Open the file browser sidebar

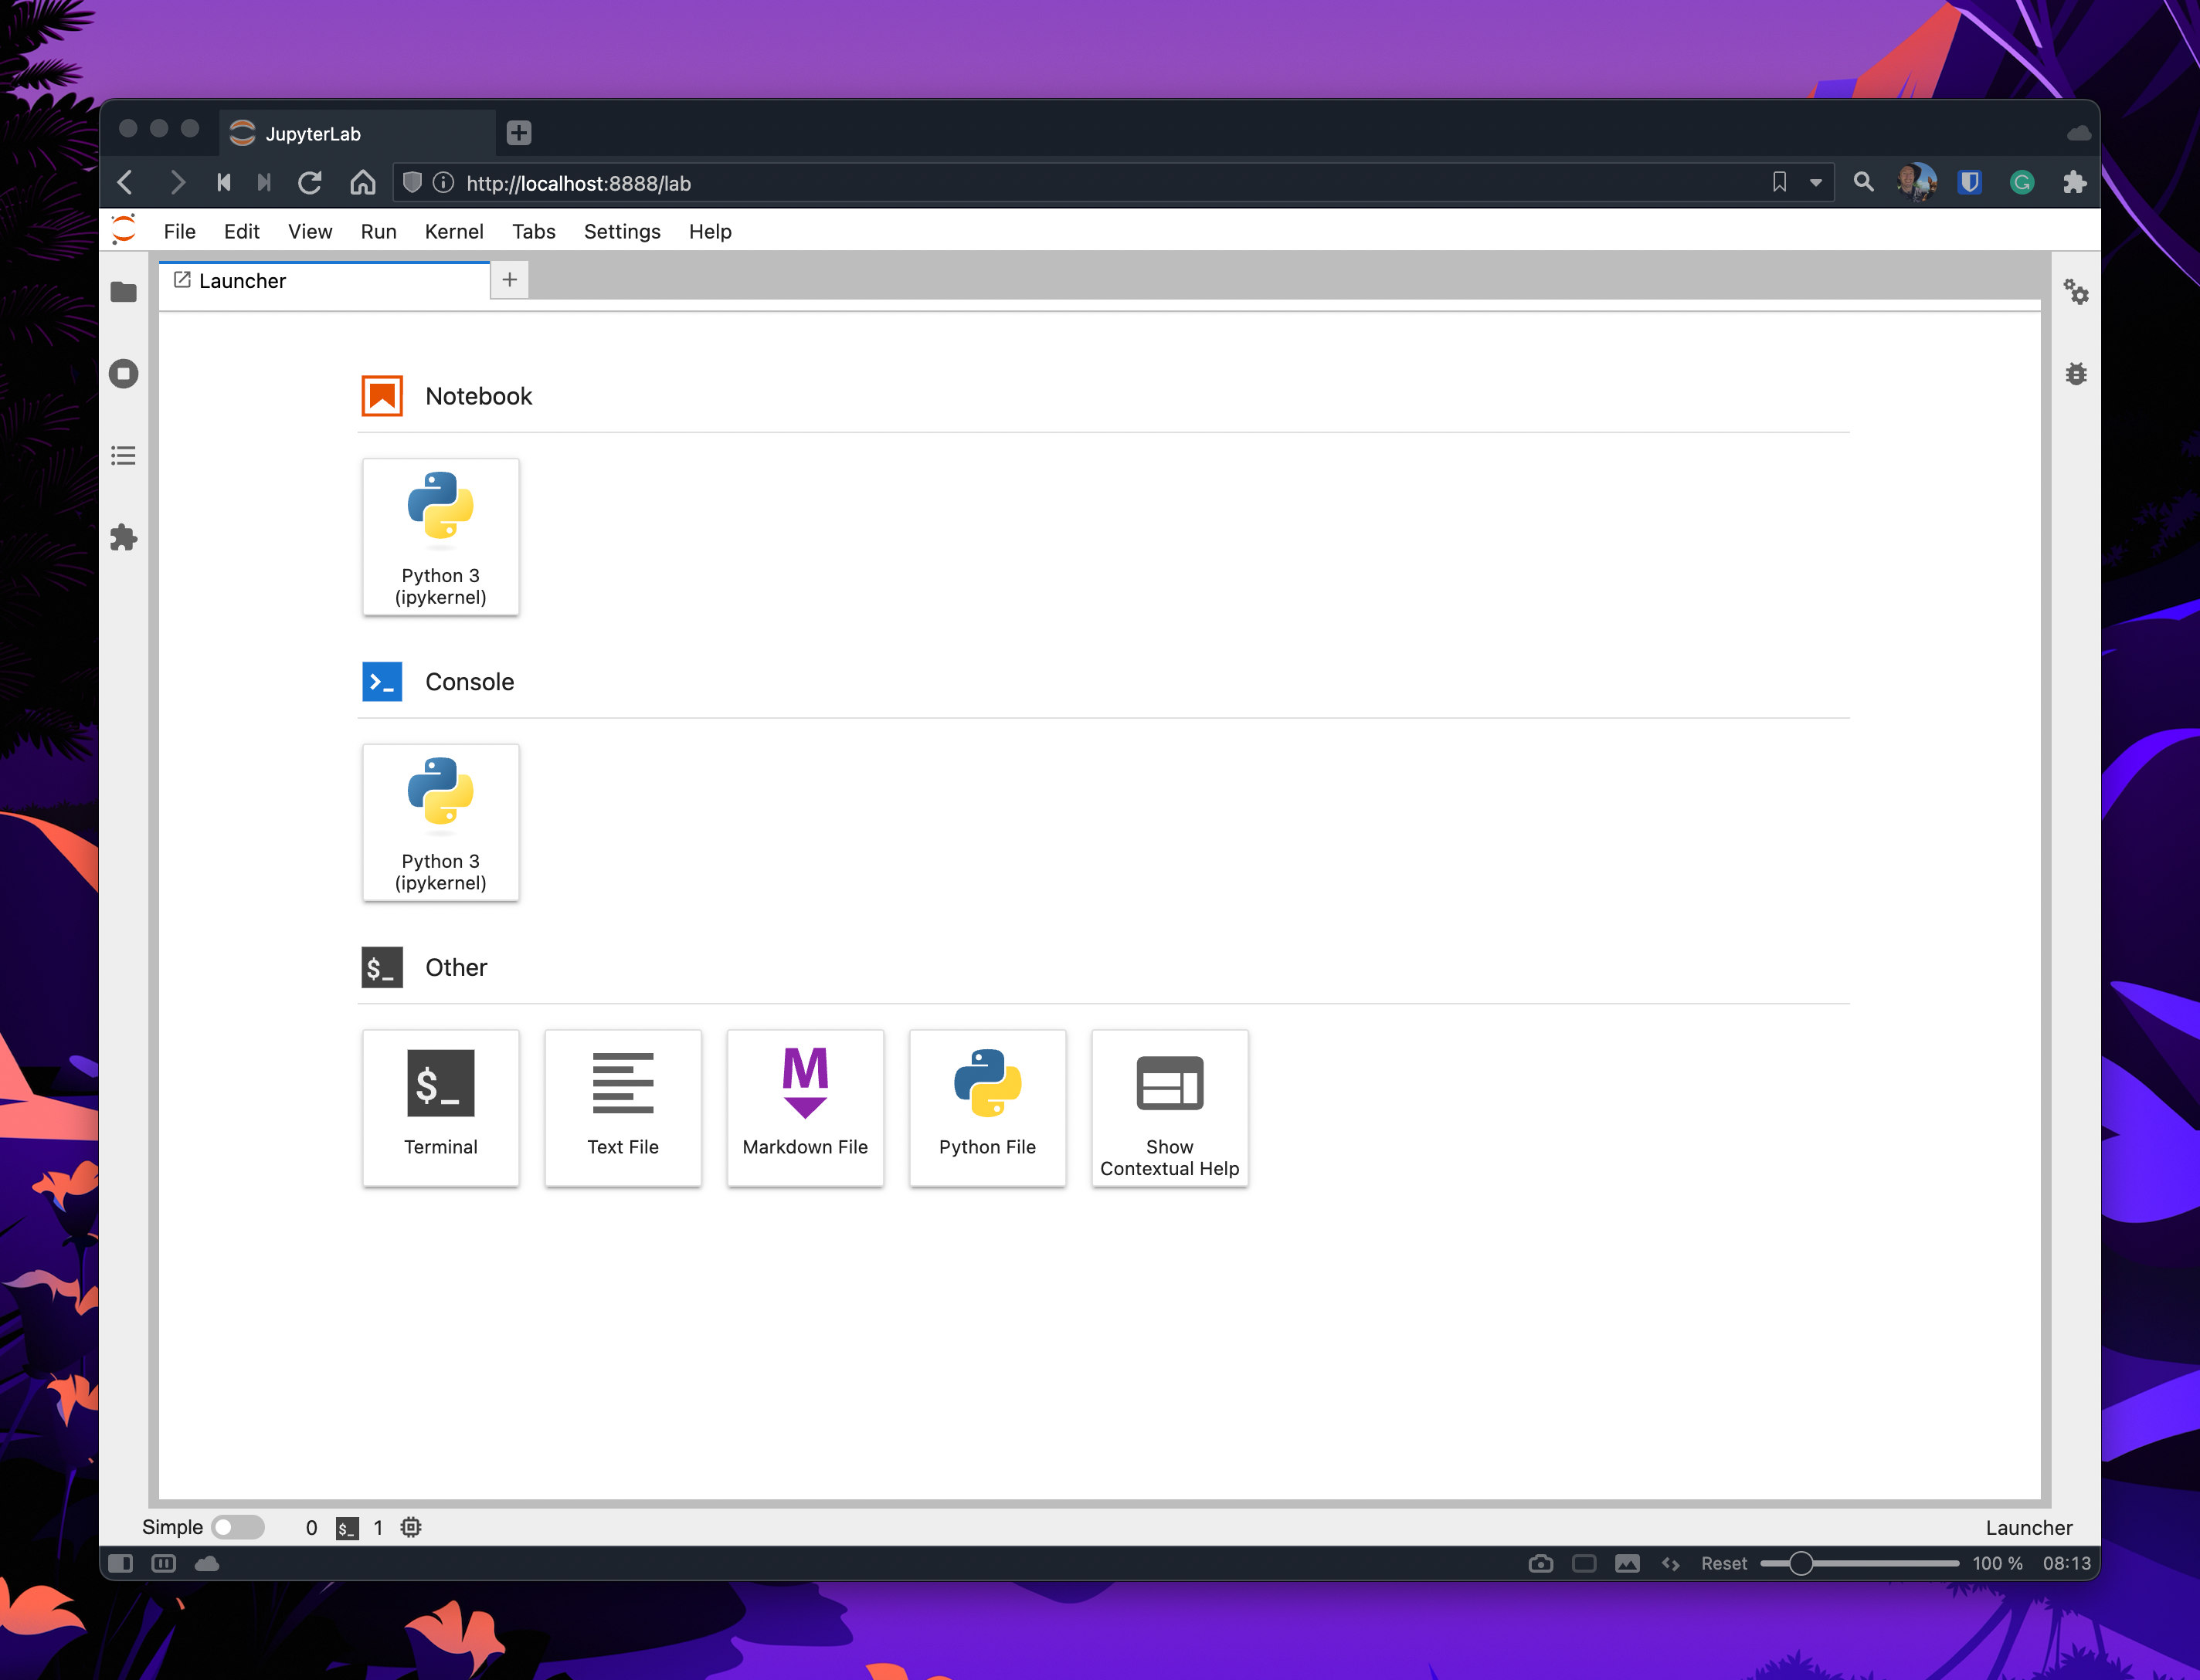[x=123, y=293]
